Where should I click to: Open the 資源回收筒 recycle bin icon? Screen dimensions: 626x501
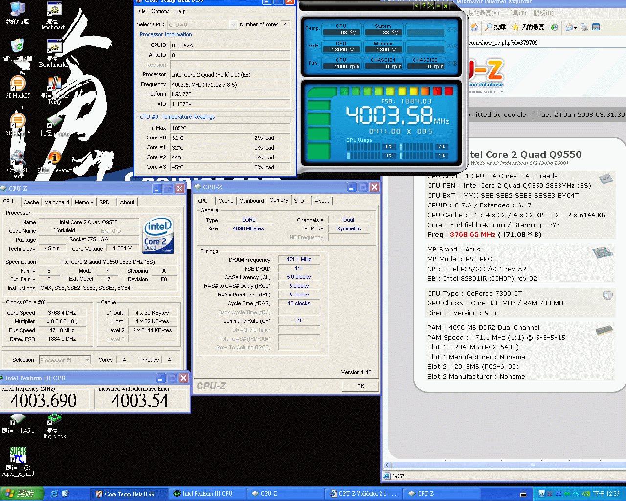(x=18, y=50)
